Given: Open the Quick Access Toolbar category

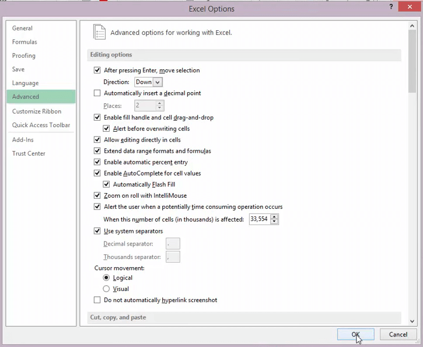Looking at the screenshot, I should point(41,125).
